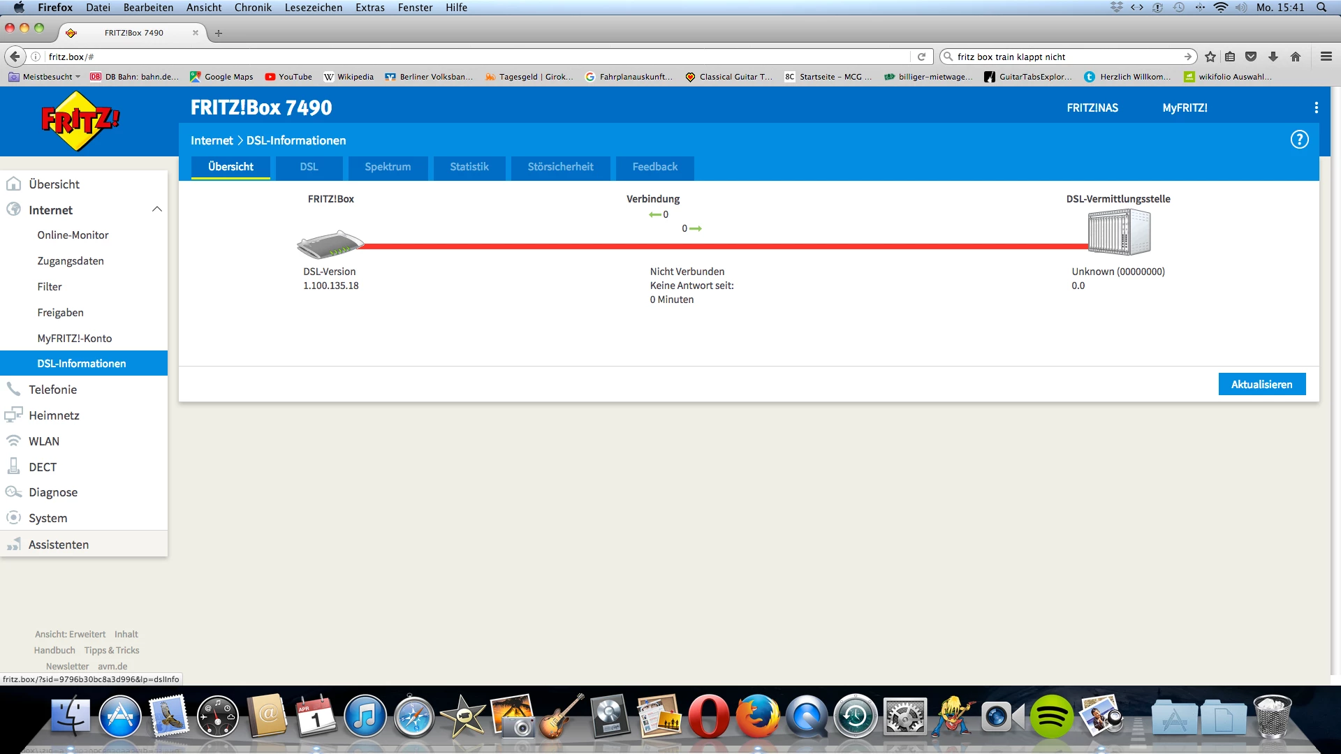Screen dimensions: 1341x754
Task: Toggle the Ansicht: Erweitert view link
Action: coord(71,634)
